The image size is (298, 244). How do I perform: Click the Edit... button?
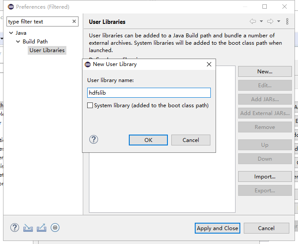(265, 86)
